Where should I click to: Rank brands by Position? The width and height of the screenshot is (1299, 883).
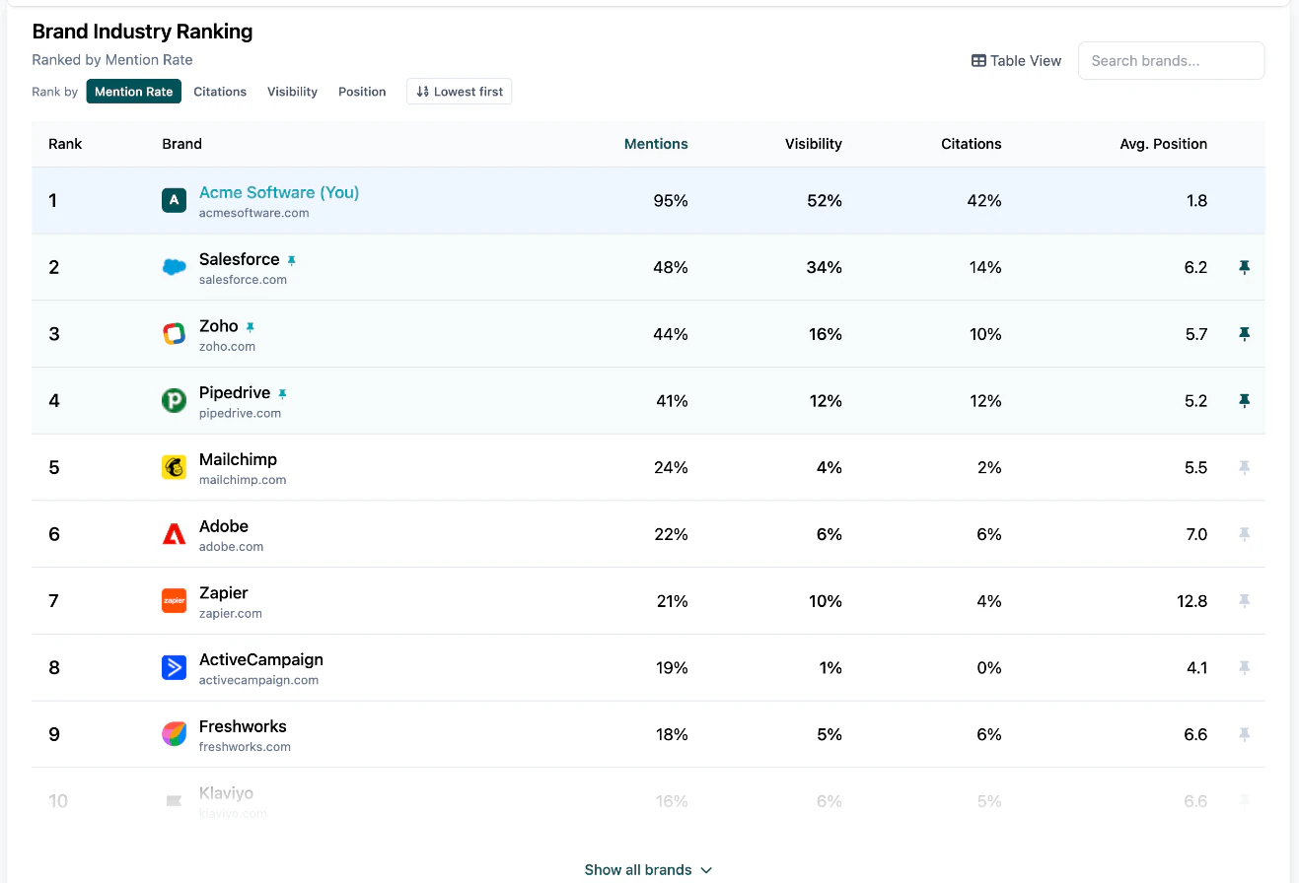[362, 92]
